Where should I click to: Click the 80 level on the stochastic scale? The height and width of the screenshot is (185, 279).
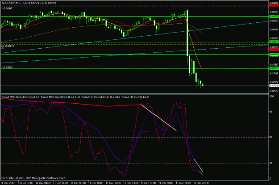[271, 112]
